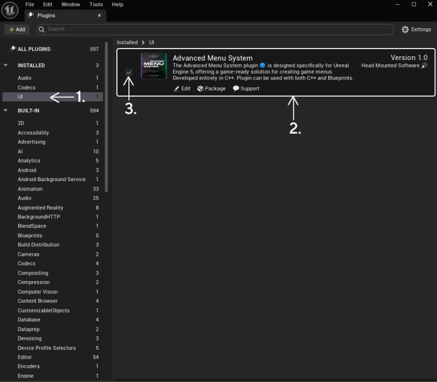Image resolution: width=437 pixels, height=382 pixels.
Task: Click the Settings gear icon
Action: click(x=405, y=29)
